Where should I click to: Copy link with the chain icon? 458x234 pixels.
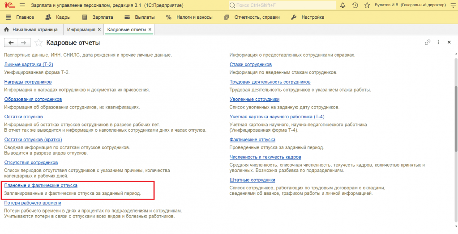pyautogui.click(x=427, y=42)
